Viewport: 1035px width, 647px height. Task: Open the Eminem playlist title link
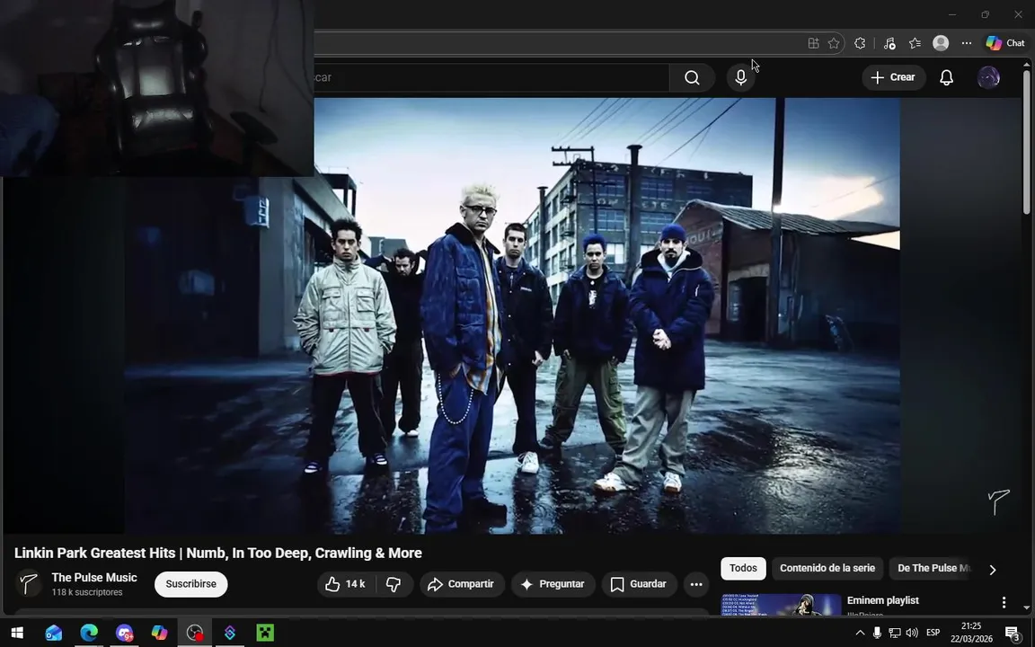[882, 601]
